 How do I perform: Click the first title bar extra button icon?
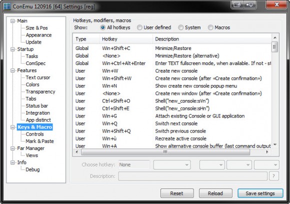pos(237,4)
